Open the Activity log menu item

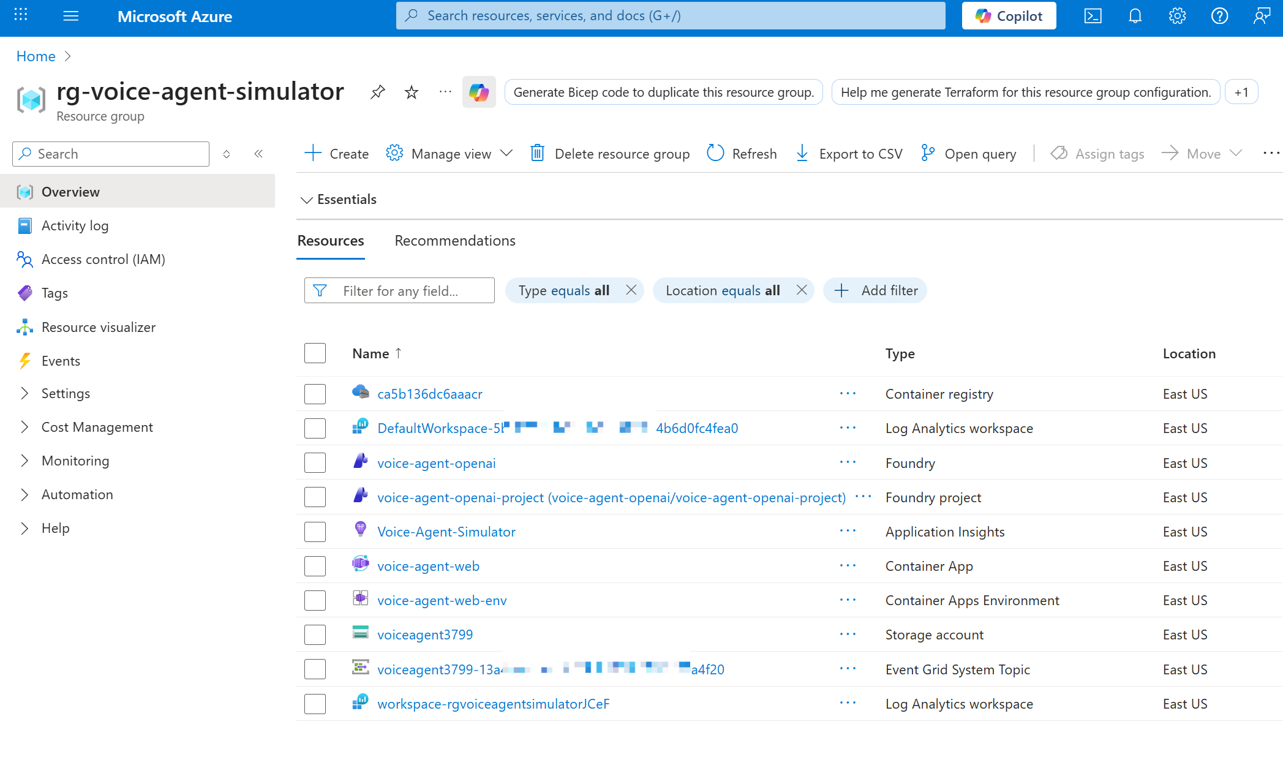click(75, 225)
